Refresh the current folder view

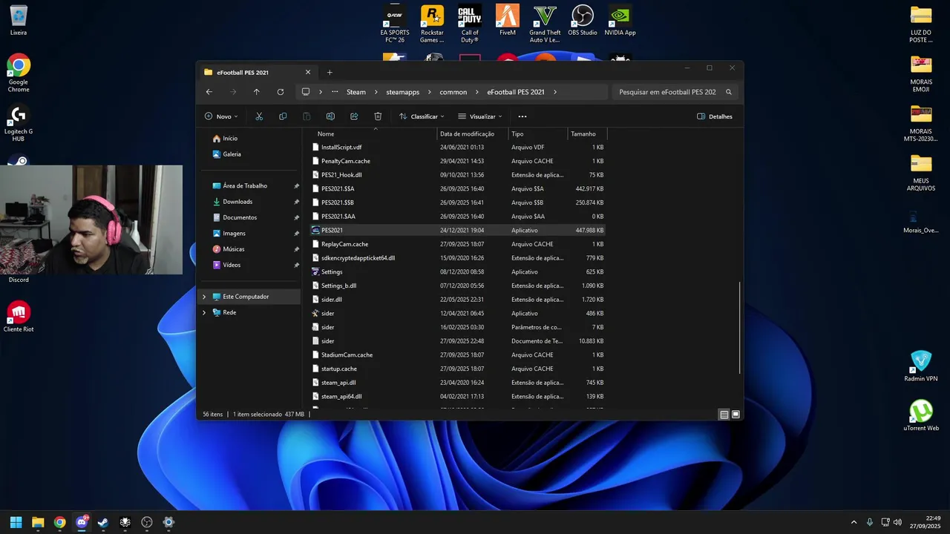click(281, 92)
